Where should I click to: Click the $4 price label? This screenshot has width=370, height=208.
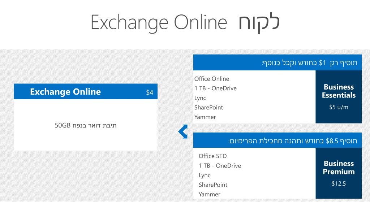point(150,92)
